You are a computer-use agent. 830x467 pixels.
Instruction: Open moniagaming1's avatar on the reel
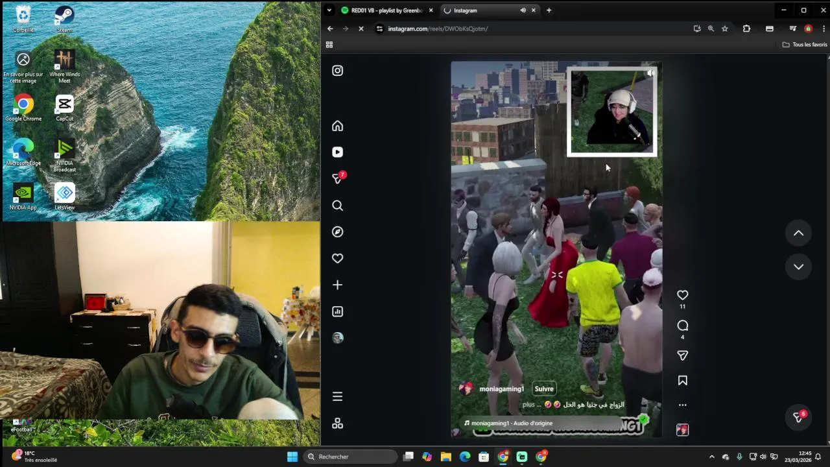(466, 389)
